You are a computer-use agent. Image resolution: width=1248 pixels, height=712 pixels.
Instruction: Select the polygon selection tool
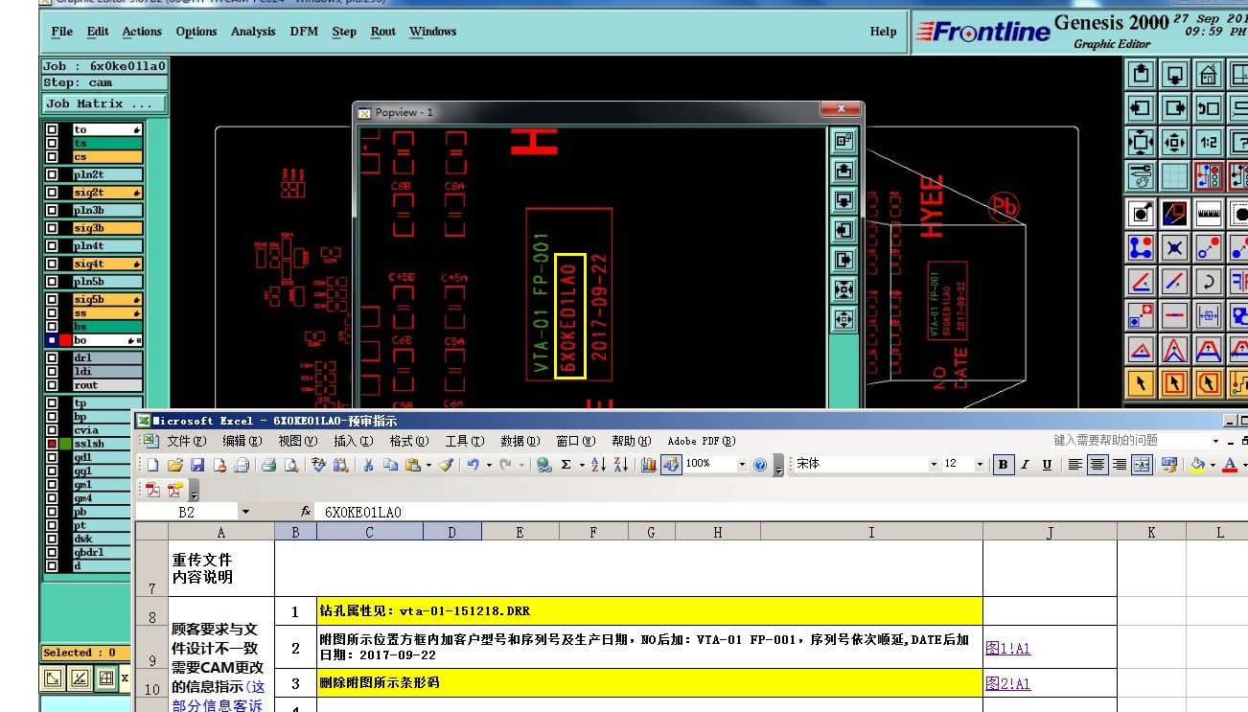tap(1209, 384)
